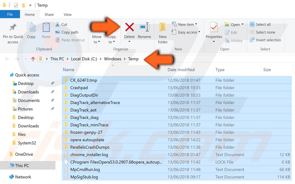Click Temp in the address path
The width and height of the screenshot is (295, 184).
click(133, 59)
